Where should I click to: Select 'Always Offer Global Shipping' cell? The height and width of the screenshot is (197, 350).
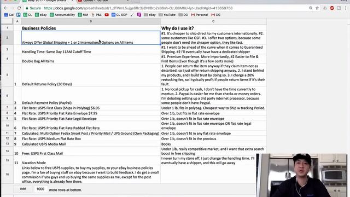pyautogui.click(x=91, y=38)
